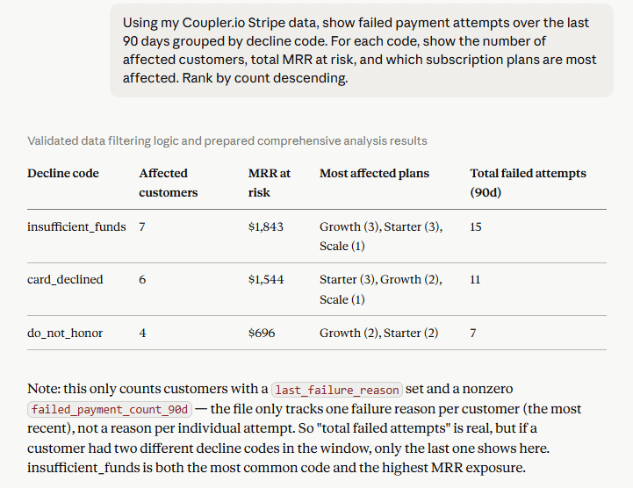Select the do_not_honor row label
The width and height of the screenshot is (633, 488).
point(65,333)
